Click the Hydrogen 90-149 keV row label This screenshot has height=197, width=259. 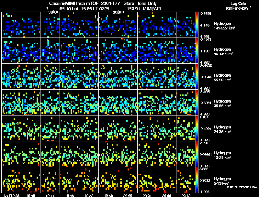[223, 52]
